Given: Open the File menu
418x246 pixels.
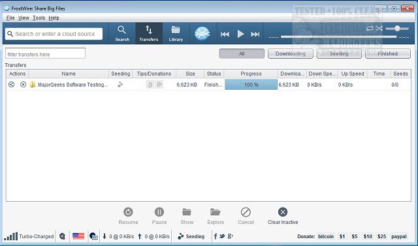Looking at the screenshot, I should [x=10, y=18].
